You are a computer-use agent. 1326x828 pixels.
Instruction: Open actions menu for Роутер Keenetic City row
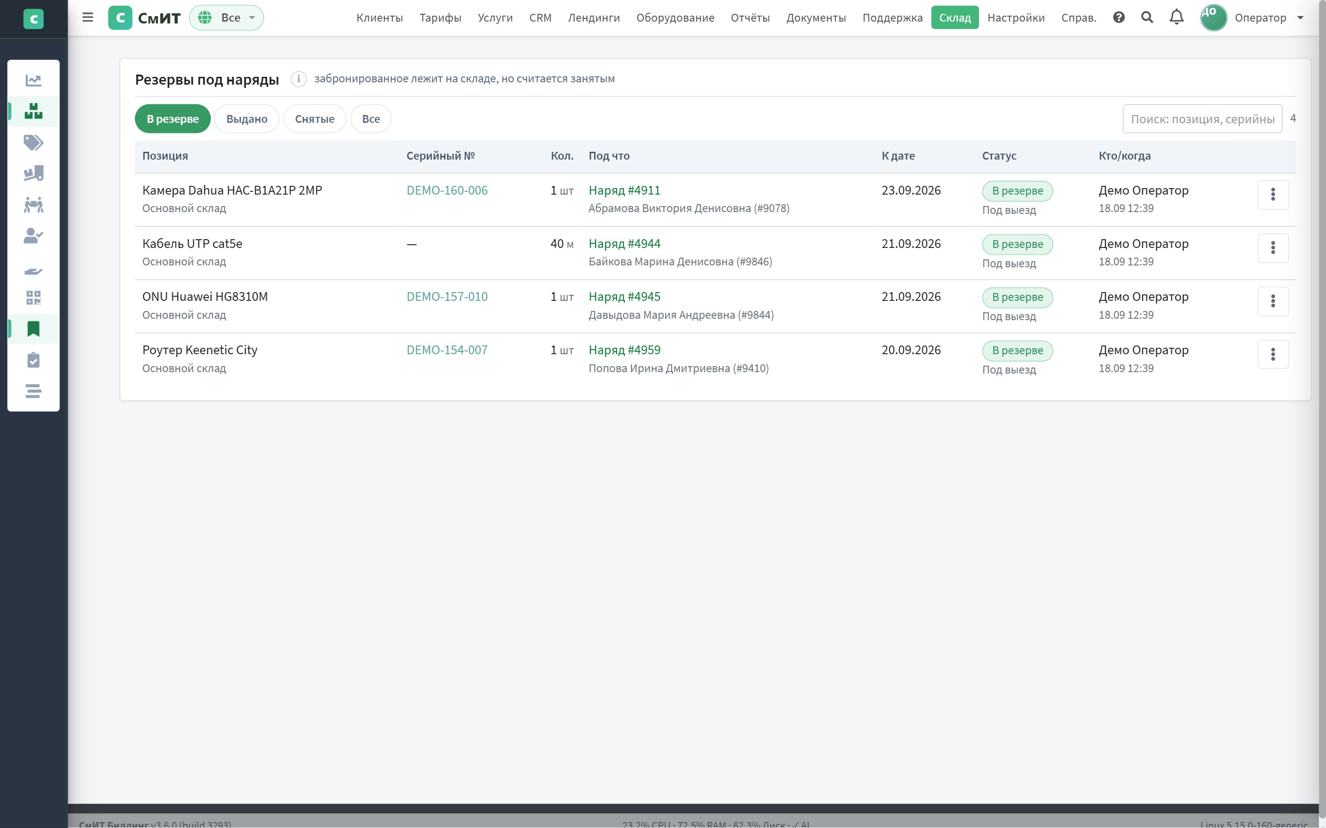pyautogui.click(x=1273, y=354)
